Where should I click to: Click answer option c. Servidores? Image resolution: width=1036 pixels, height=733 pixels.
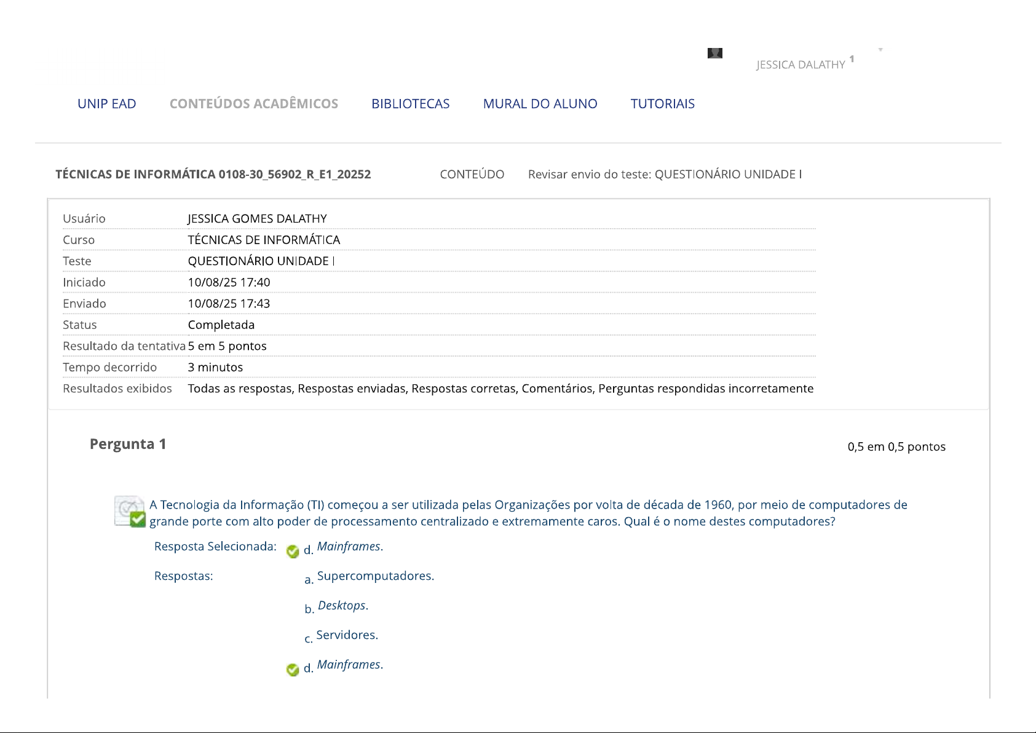pos(347,635)
